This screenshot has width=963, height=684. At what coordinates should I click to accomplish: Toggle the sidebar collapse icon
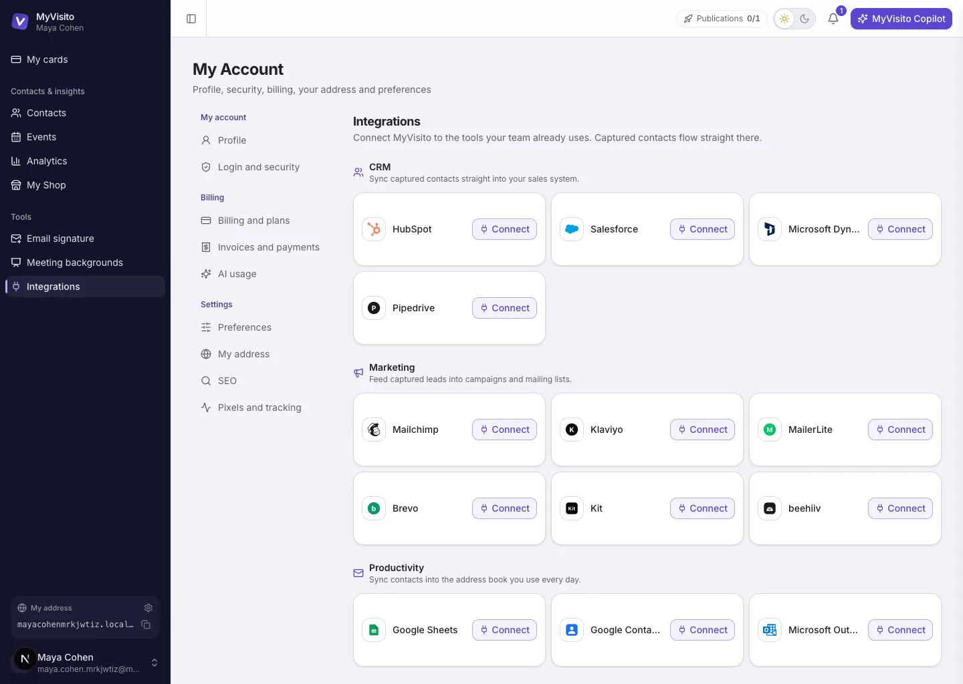click(191, 19)
